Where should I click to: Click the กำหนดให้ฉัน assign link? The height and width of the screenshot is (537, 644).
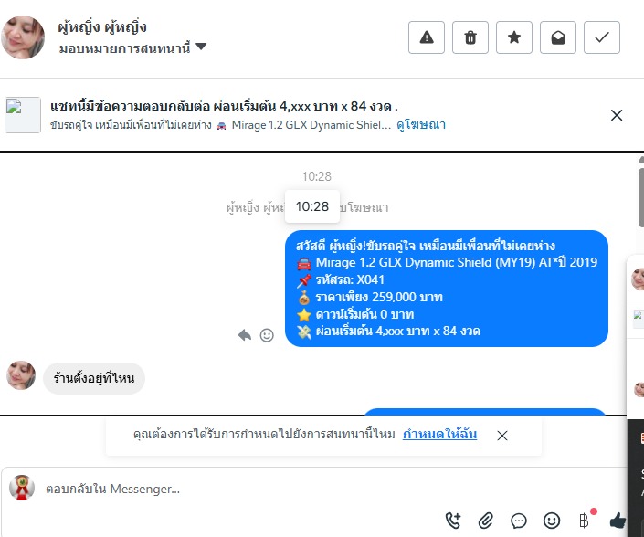[x=439, y=434]
